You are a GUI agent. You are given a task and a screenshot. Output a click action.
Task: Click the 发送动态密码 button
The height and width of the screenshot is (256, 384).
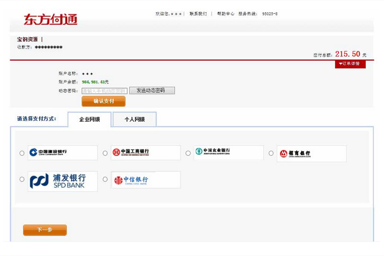point(152,90)
